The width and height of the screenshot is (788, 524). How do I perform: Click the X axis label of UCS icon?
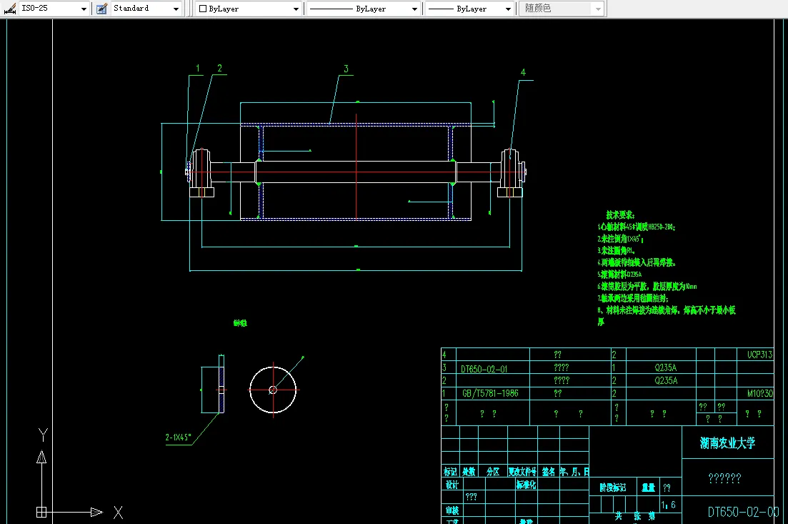(118, 513)
